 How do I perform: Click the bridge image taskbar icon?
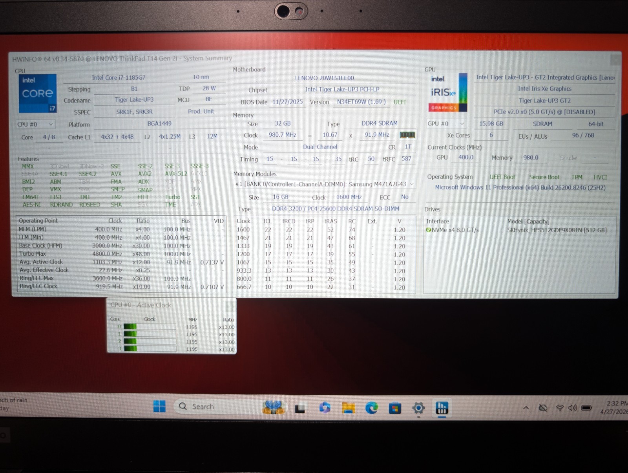274,407
